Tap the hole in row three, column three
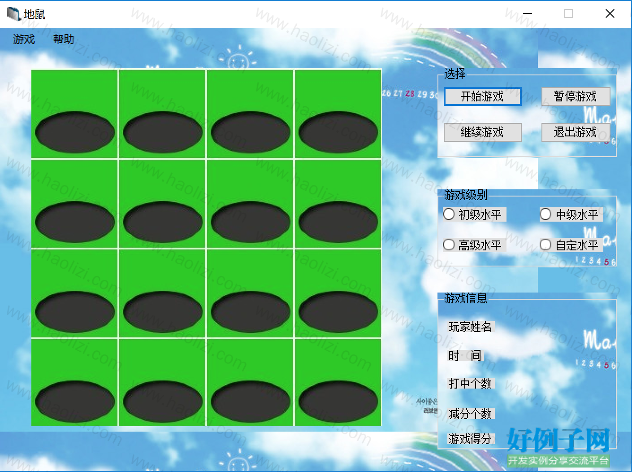This screenshot has height=472, width=632. click(x=251, y=312)
